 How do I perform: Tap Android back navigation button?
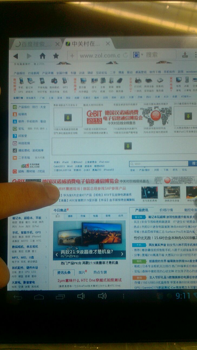click(18, 297)
